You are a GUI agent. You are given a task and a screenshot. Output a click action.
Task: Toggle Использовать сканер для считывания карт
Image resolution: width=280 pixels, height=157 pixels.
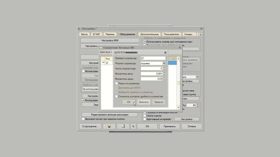pos(145,42)
